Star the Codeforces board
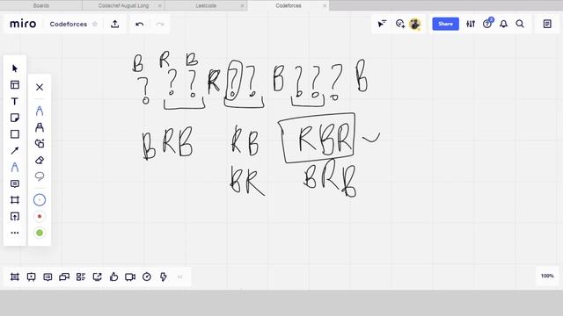563x316 pixels. coord(95,24)
